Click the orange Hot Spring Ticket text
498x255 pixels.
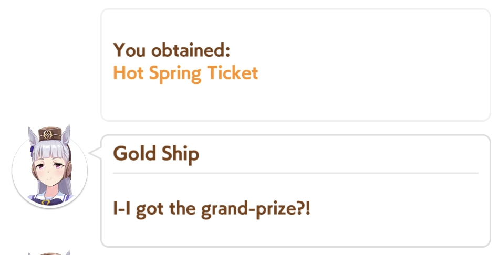click(x=185, y=73)
